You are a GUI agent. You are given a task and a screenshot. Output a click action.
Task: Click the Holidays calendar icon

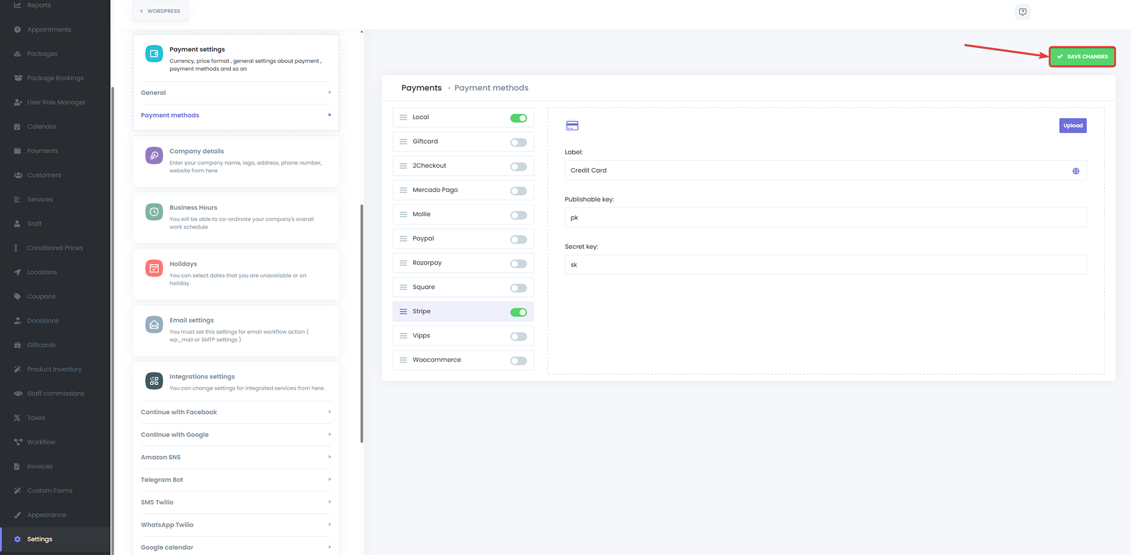click(154, 268)
